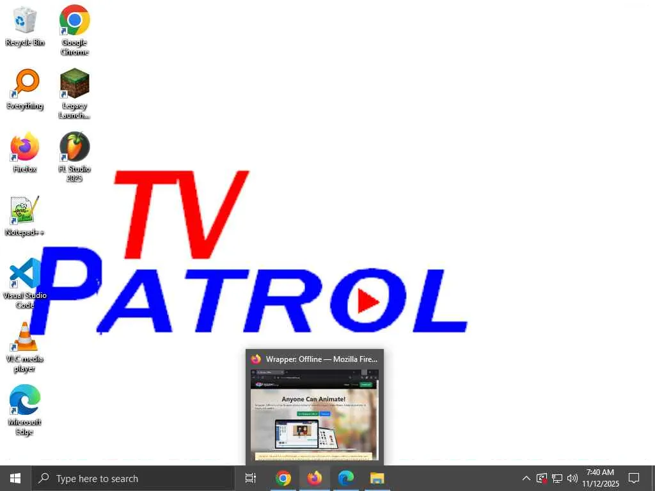Switch to Chrome on the taskbar
The height and width of the screenshot is (491, 655).
[283, 478]
